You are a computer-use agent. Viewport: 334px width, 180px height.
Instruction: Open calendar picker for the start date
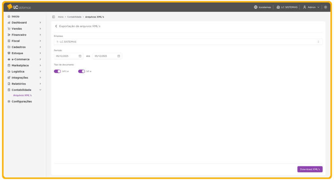coord(80,56)
